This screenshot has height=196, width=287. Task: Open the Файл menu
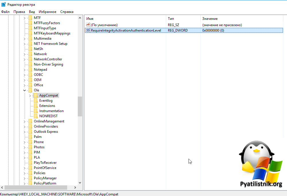pyautogui.click(x=5, y=12)
